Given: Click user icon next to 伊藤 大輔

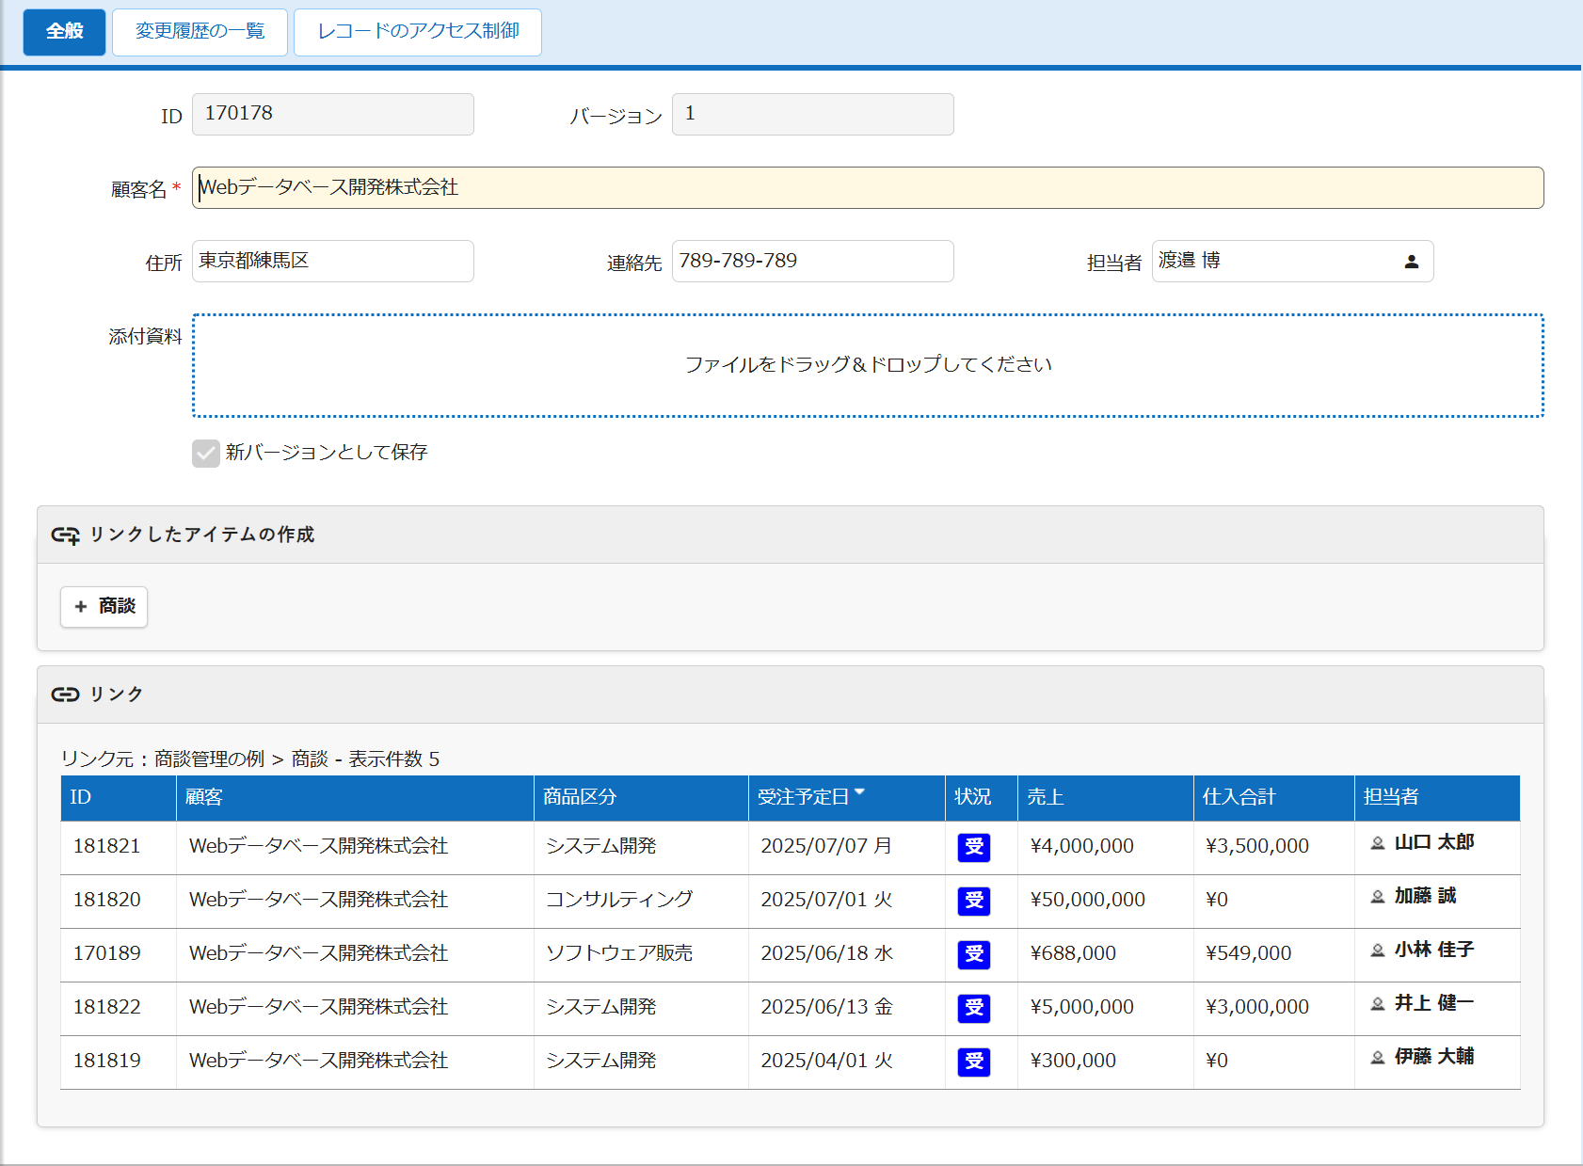Looking at the screenshot, I should click(1377, 1058).
